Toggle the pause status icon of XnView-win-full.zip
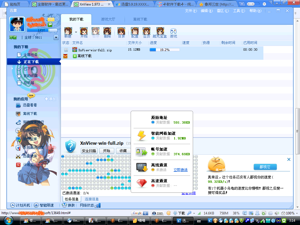This screenshot has height=225, width=300. coord(66,50)
